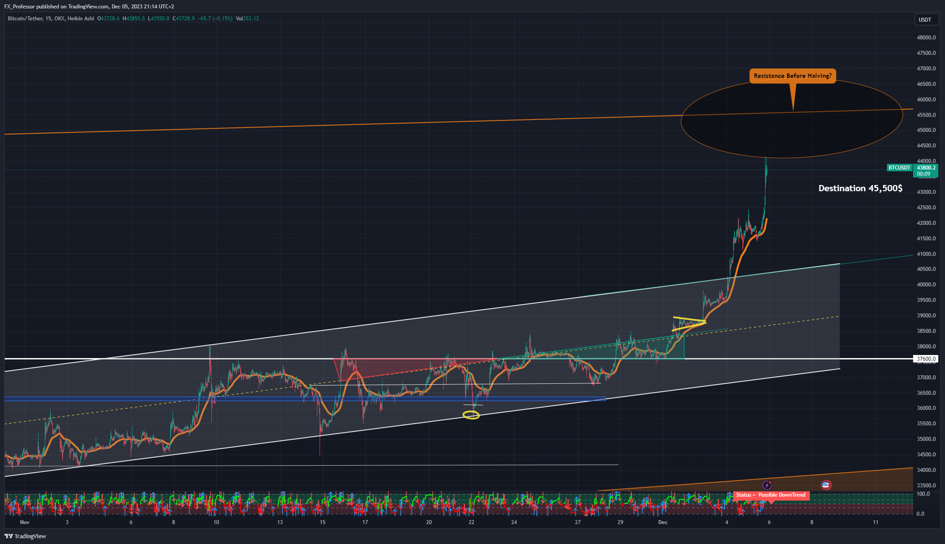Click the '15' date axis label
The image size is (945, 544).
(x=322, y=522)
